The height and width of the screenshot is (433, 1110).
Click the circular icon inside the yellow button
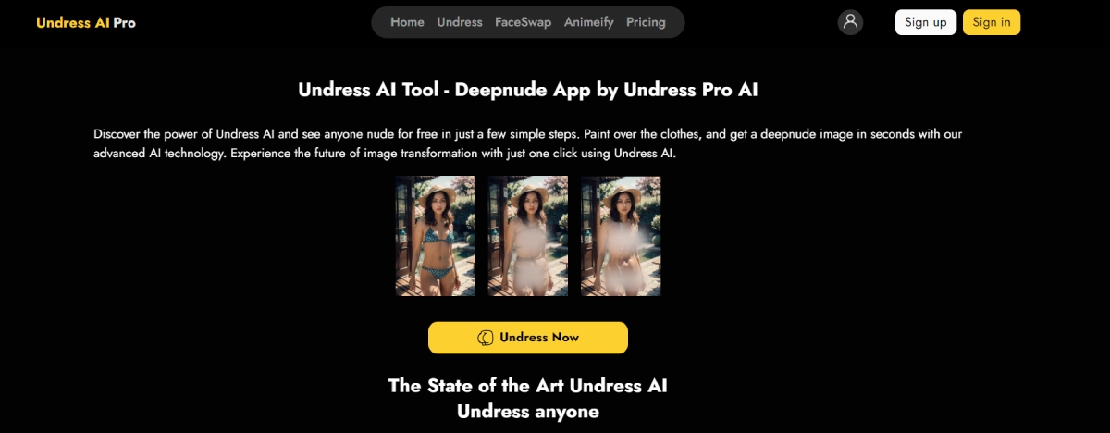486,338
